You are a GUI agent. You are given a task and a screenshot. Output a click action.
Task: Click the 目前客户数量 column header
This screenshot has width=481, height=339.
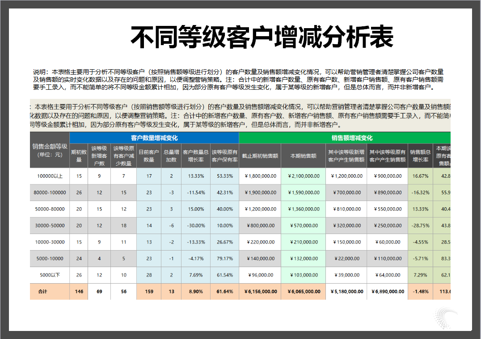149,156
